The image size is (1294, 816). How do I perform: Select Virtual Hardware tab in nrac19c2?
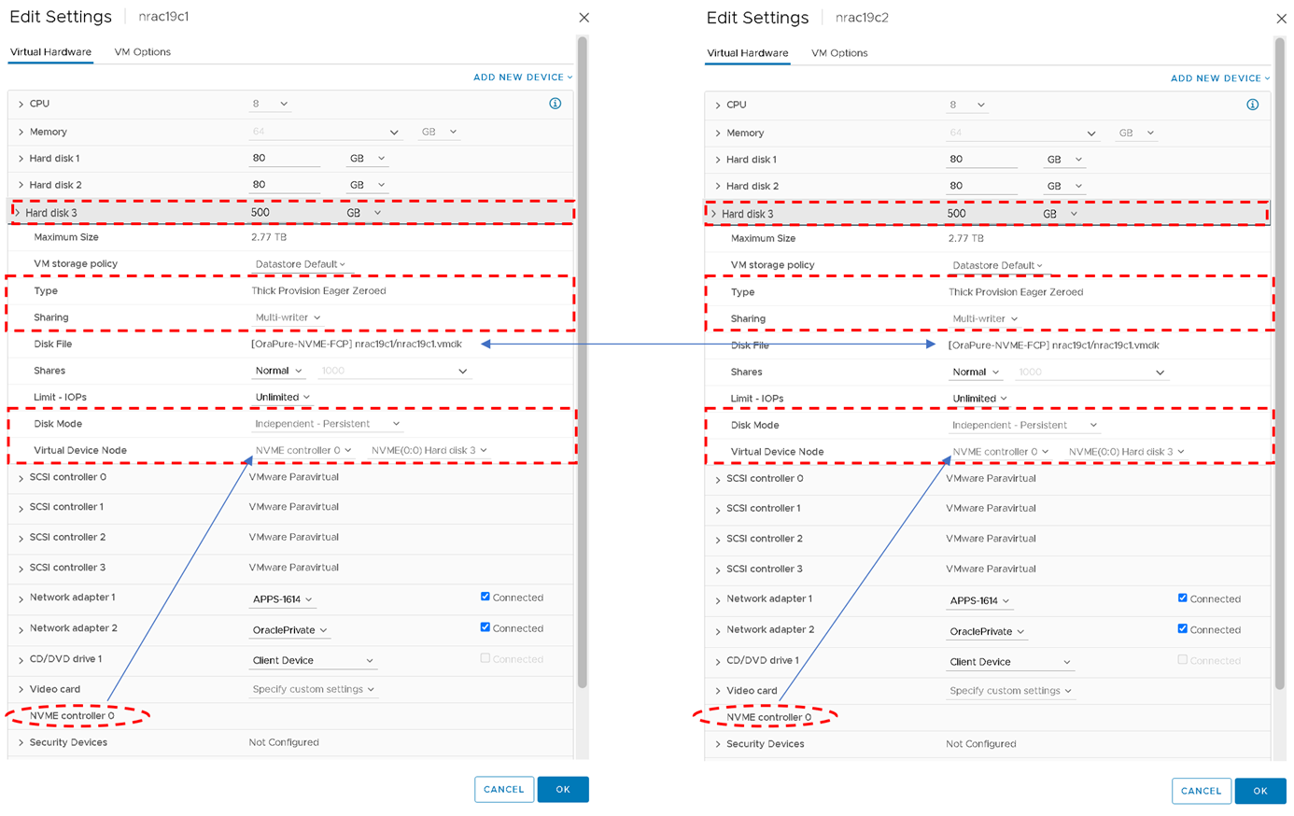point(747,52)
